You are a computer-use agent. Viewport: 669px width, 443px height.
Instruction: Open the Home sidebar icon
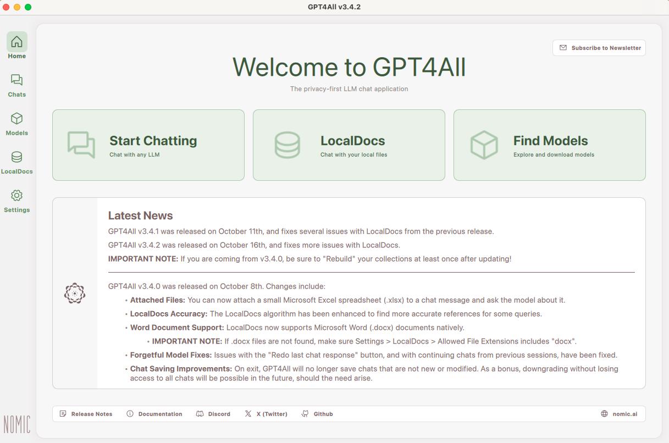coord(16,42)
